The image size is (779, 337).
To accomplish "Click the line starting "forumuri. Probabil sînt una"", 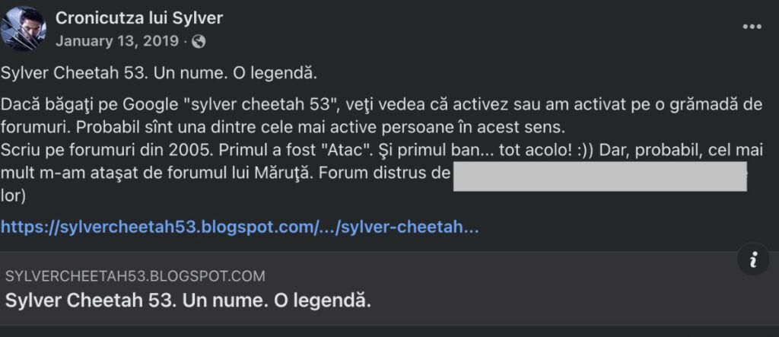I will tap(283, 127).
